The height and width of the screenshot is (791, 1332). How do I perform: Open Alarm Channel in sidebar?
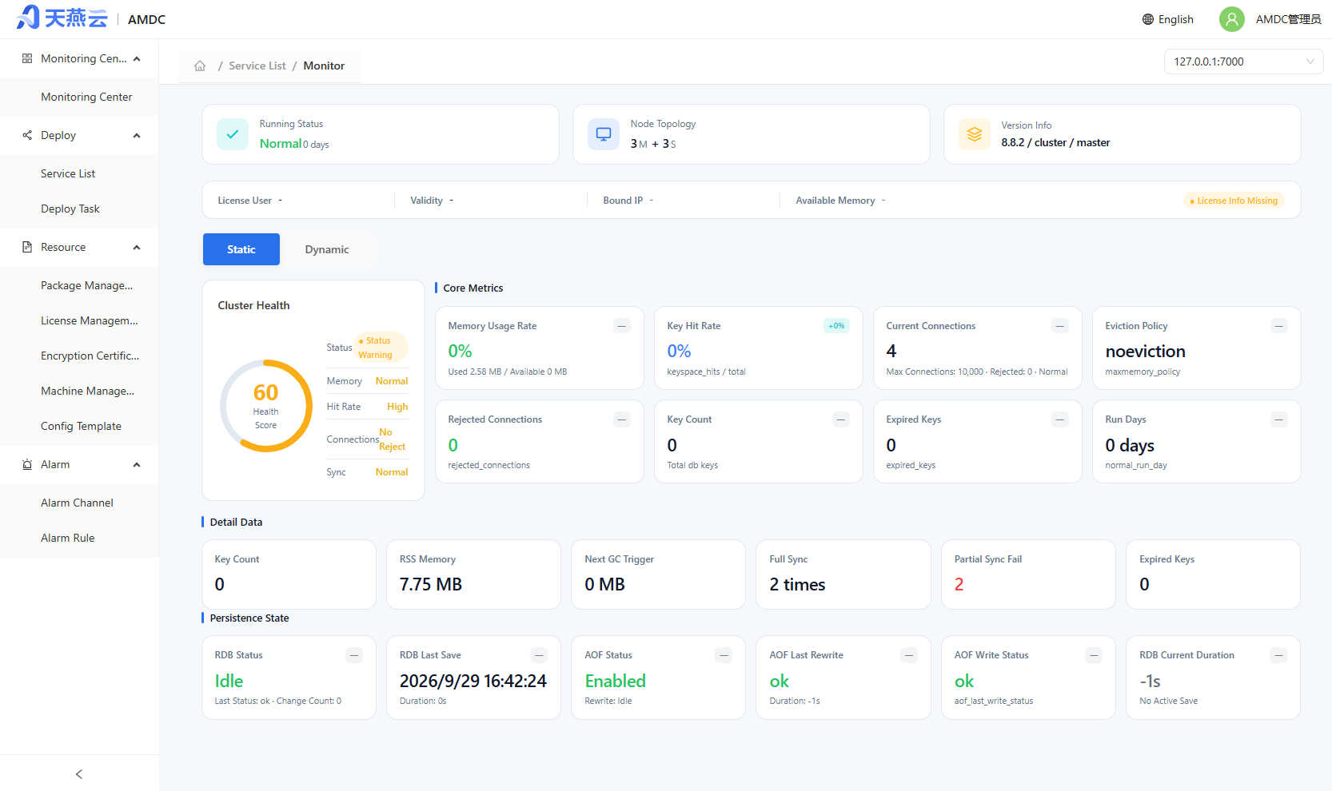click(x=79, y=503)
